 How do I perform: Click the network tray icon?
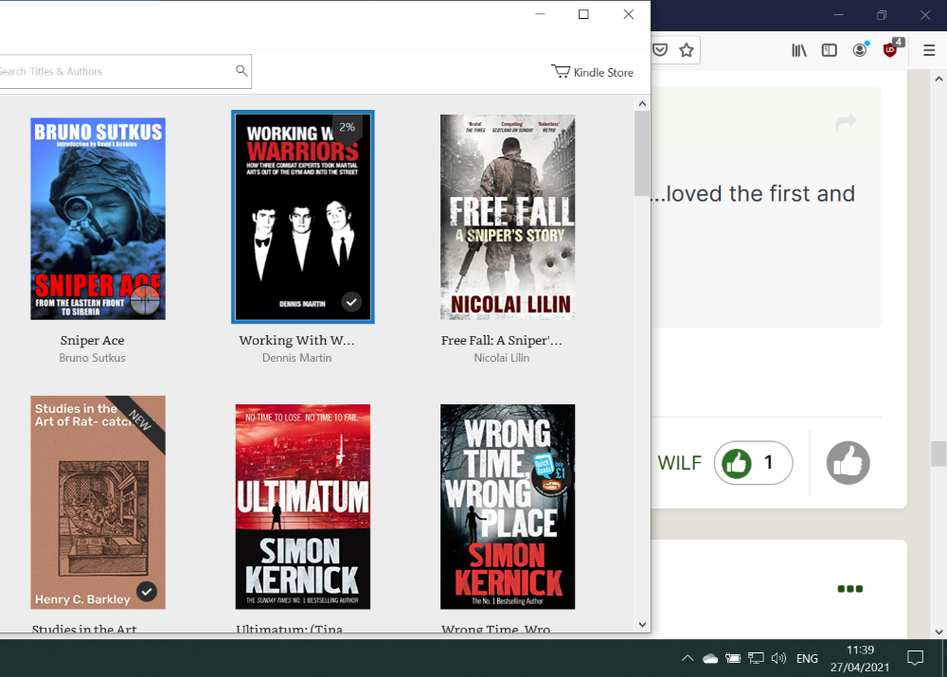[x=756, y=658]
